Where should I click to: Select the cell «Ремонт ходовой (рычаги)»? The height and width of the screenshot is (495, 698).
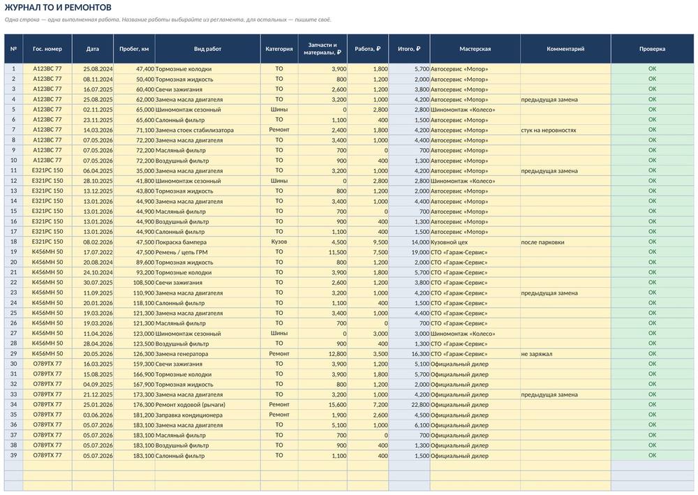click(207, 405)
